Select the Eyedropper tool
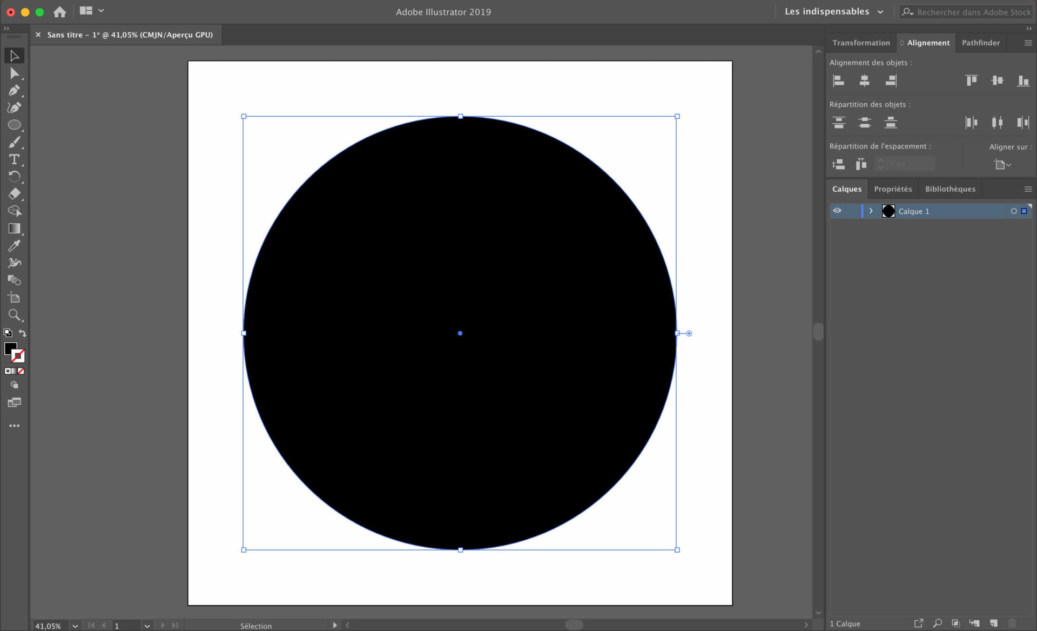The height and width of the screenshot is (631, 1037). click(x=14, y=246)
